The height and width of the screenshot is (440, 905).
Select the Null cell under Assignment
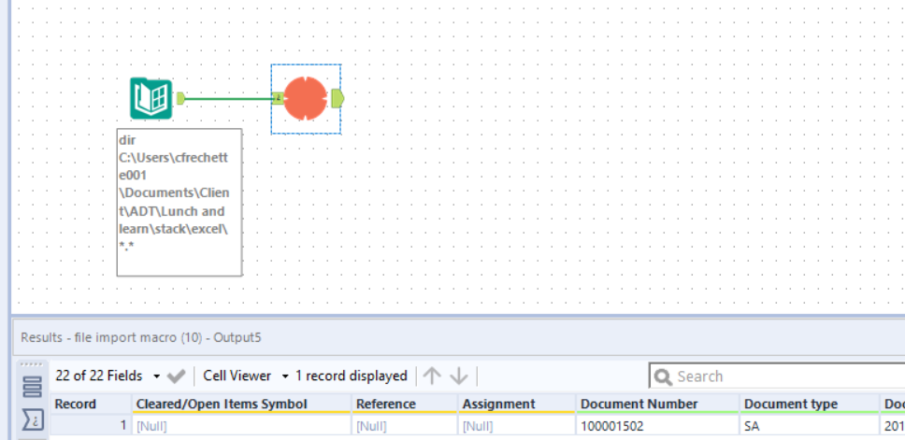tap(517, 426)
